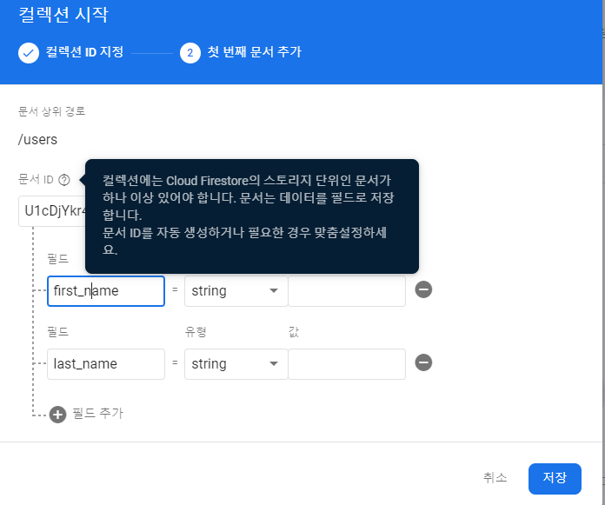
Task: Click the 취소 button
Action: click(495, 477)
